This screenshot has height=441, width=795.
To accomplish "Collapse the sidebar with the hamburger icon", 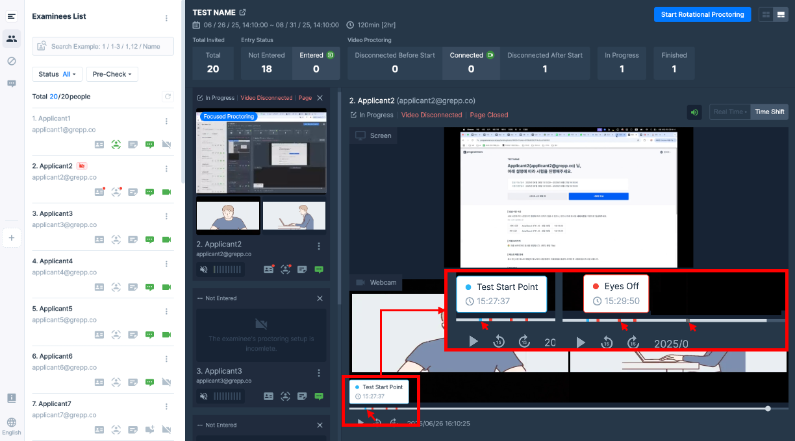I will pyautogui.click(x=12, y=16).
